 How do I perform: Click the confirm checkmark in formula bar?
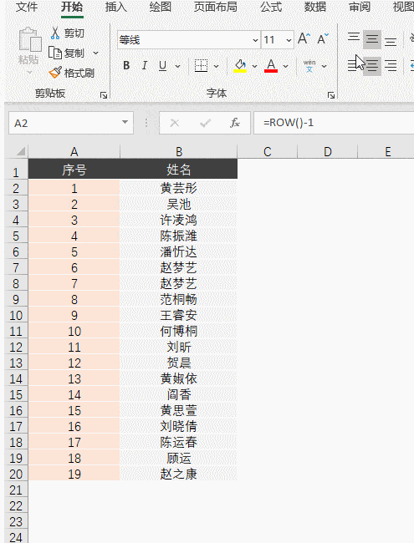click(205, 123)
